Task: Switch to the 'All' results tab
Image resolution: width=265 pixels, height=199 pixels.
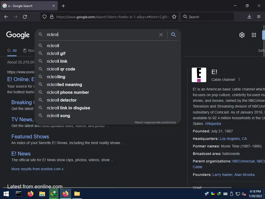Action: click(12, 51)
